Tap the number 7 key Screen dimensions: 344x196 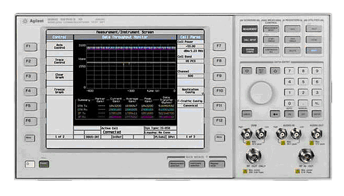(x=289, y=71)
